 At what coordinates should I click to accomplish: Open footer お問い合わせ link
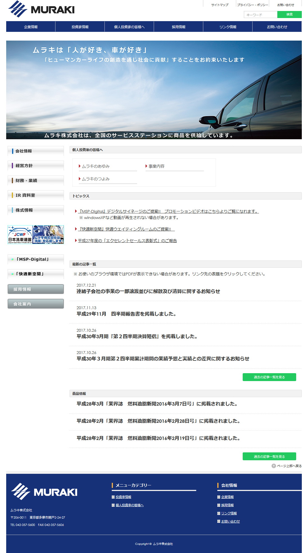(x=230, y=521)
